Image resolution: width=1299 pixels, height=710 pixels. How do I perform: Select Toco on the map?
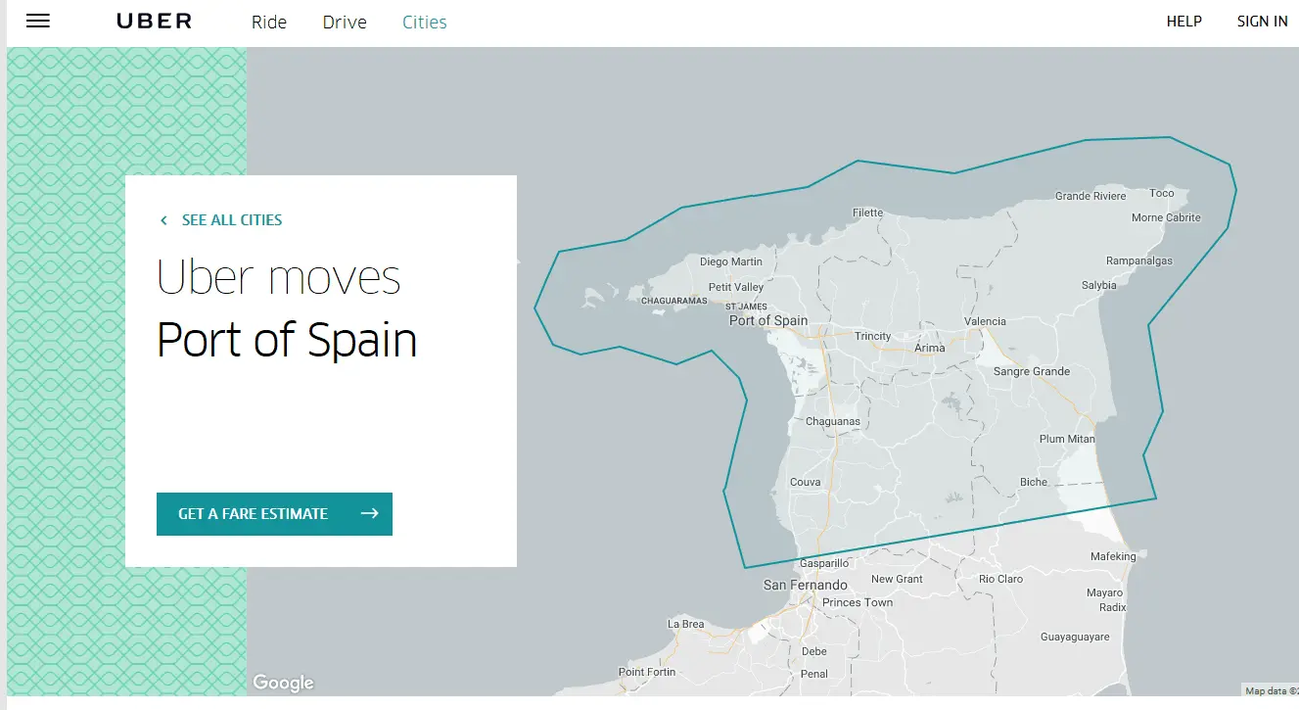(x=1161, y=194)
